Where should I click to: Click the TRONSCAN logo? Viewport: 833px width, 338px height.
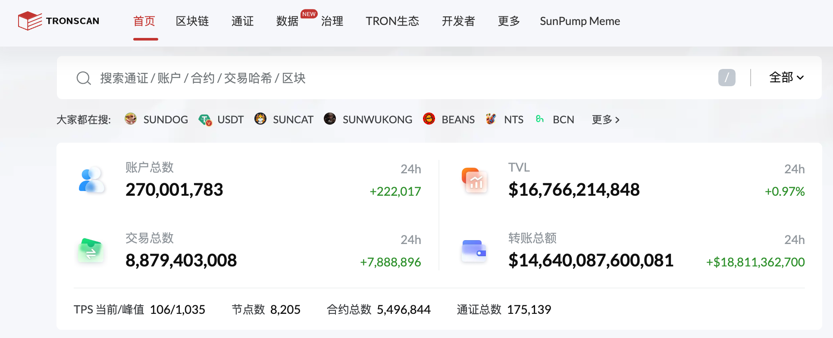pos(59,21)
